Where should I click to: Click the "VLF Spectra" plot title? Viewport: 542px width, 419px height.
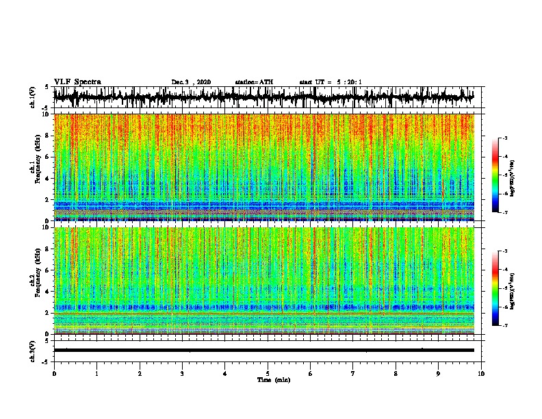pyautogui.click(x=77, y=82)
